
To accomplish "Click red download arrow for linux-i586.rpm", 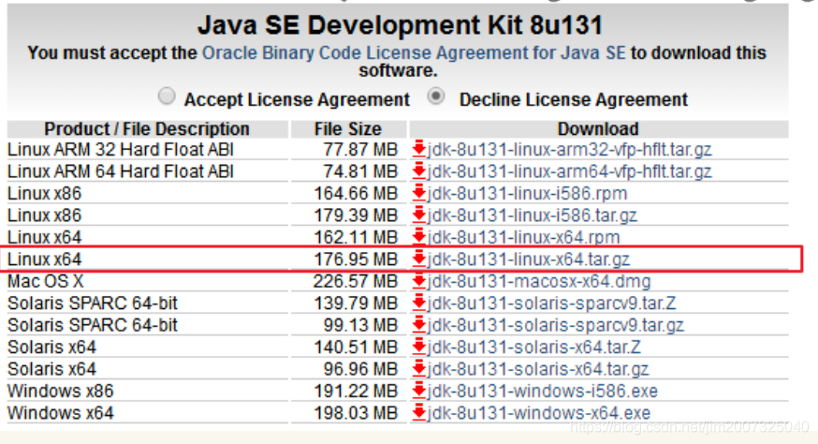I will click(x=419, y=193).
